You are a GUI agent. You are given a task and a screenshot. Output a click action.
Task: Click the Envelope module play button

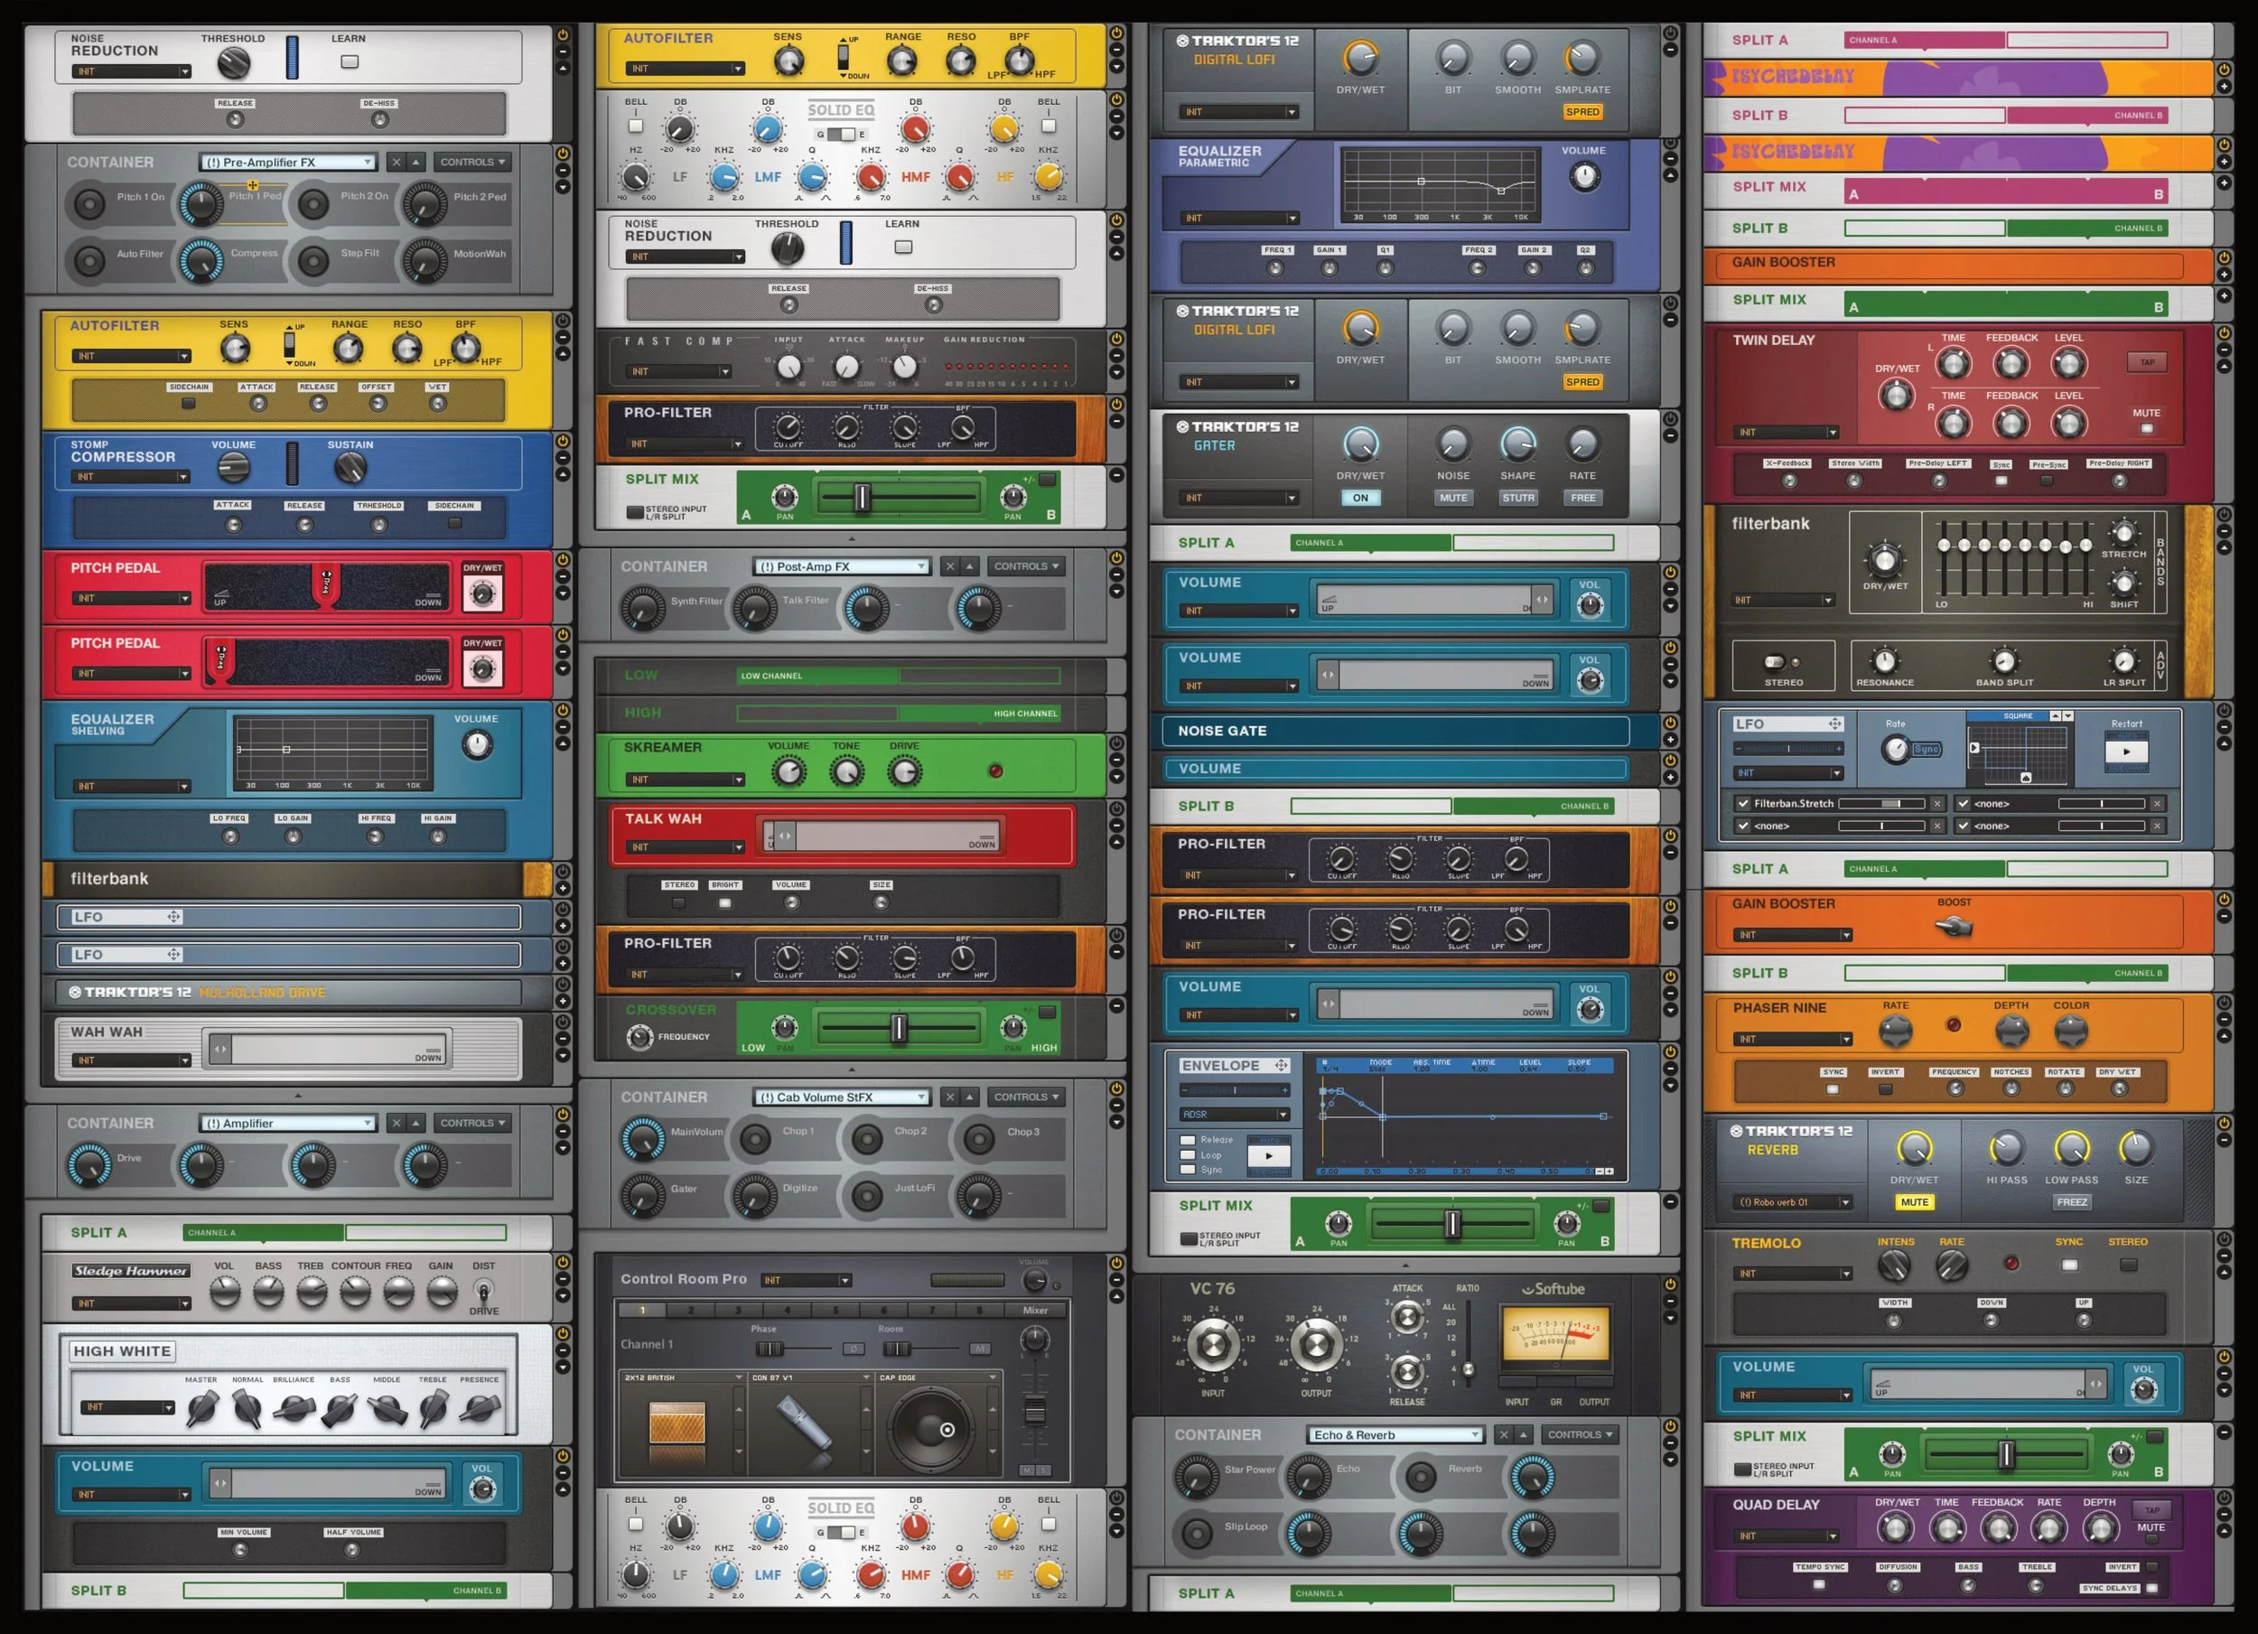click(x=1268, y=1156)
